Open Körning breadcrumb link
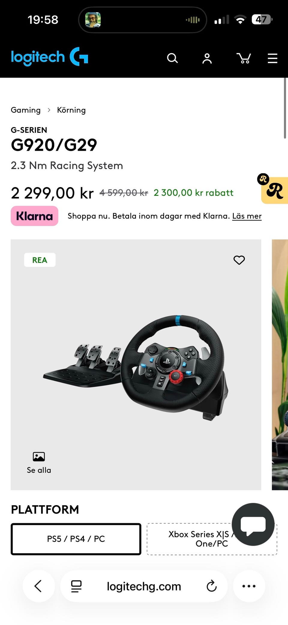The image size is (288, 625). tap(71, 110)
